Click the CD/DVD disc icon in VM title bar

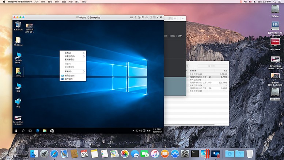point(139,18)
